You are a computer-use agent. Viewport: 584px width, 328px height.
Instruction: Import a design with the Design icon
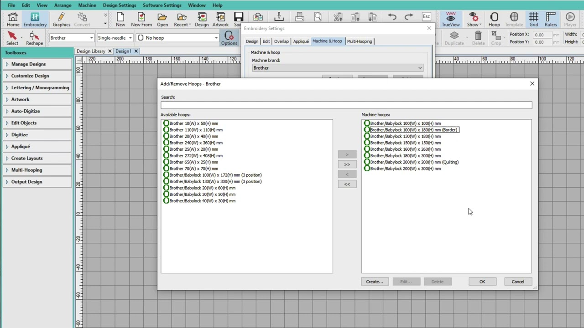tap(202, 20)
